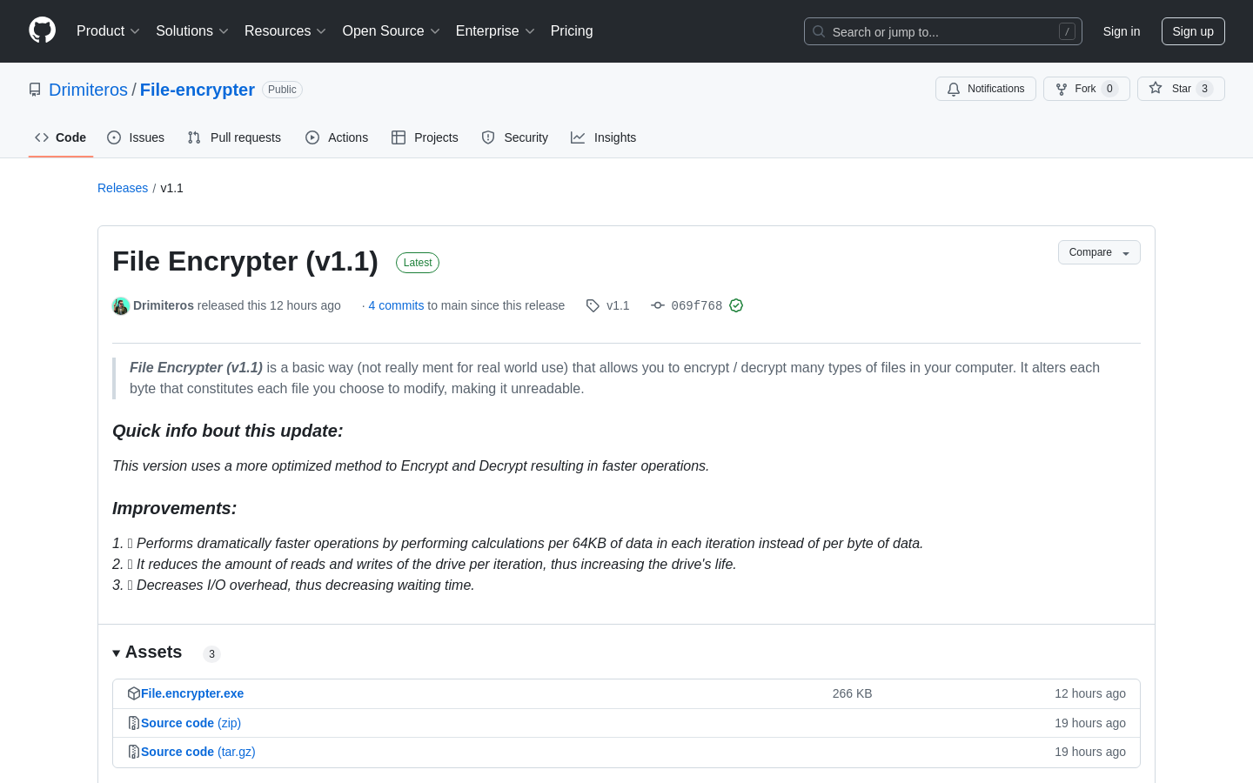Click the Public visibility label
Image resolution: width=1253 pixels, height=783 pixels.
282,90
